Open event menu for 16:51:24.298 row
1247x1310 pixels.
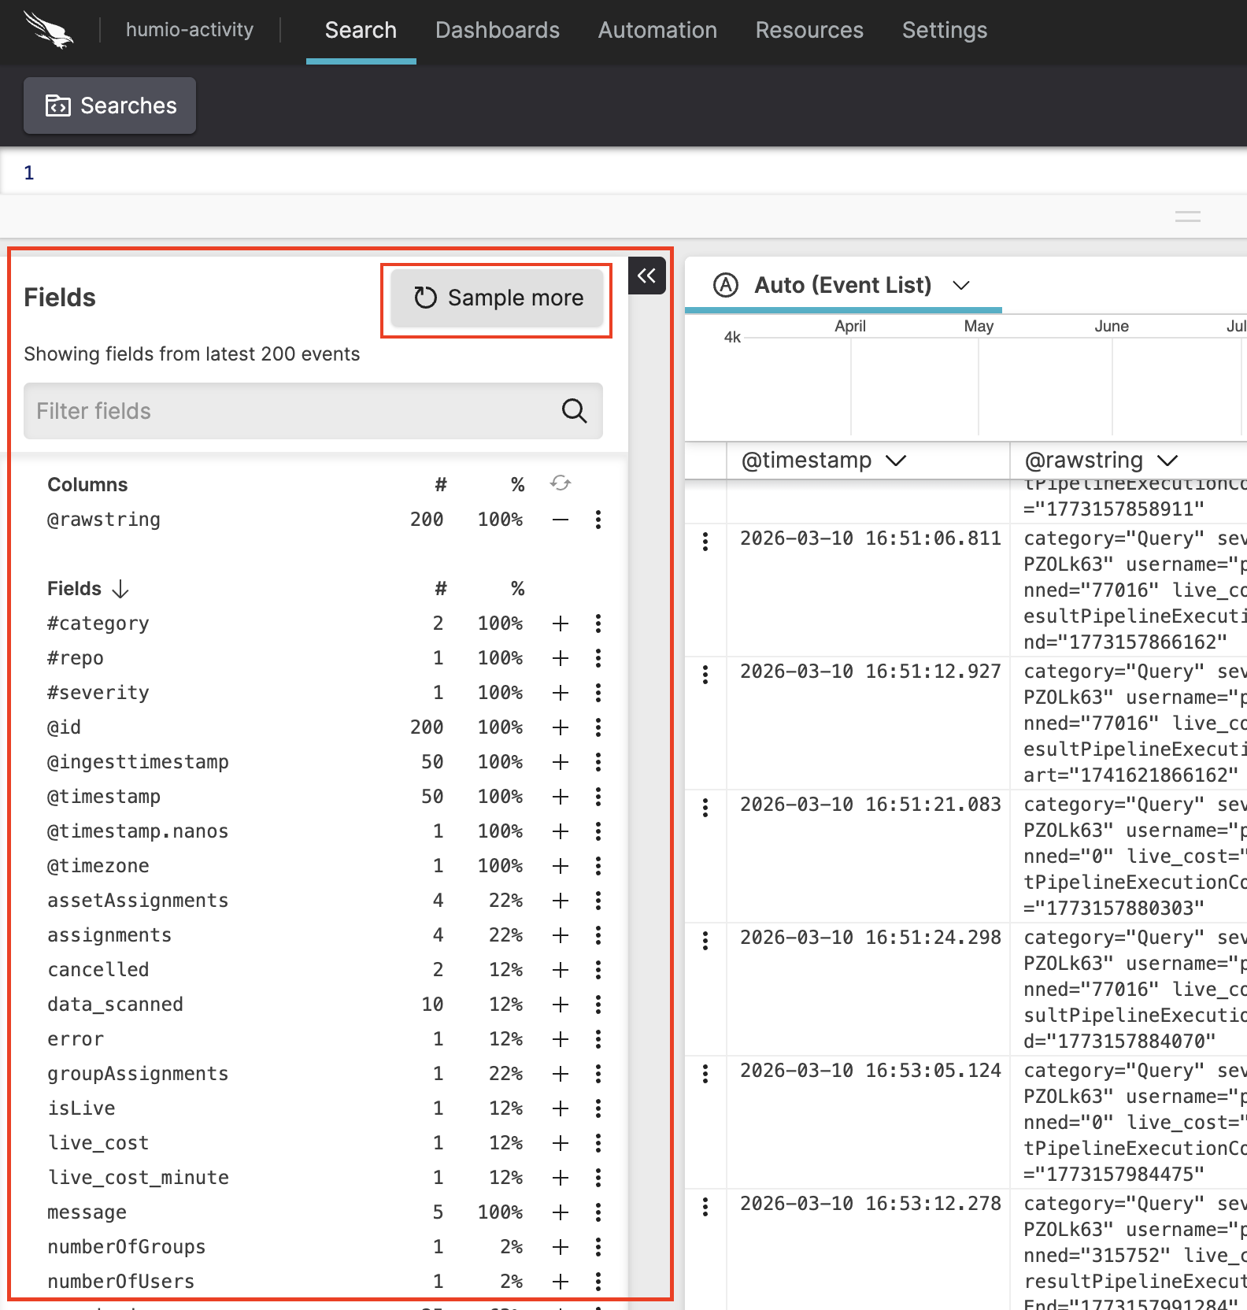point(705,940)
